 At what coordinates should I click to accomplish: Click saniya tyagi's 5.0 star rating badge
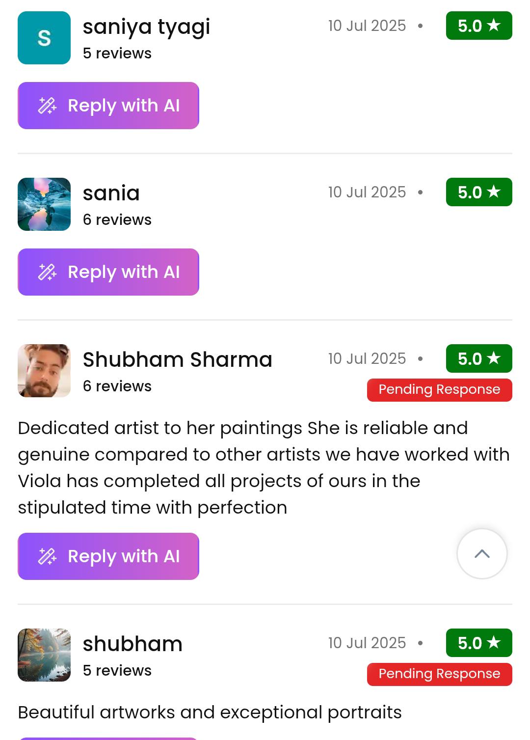click(478, 26)
